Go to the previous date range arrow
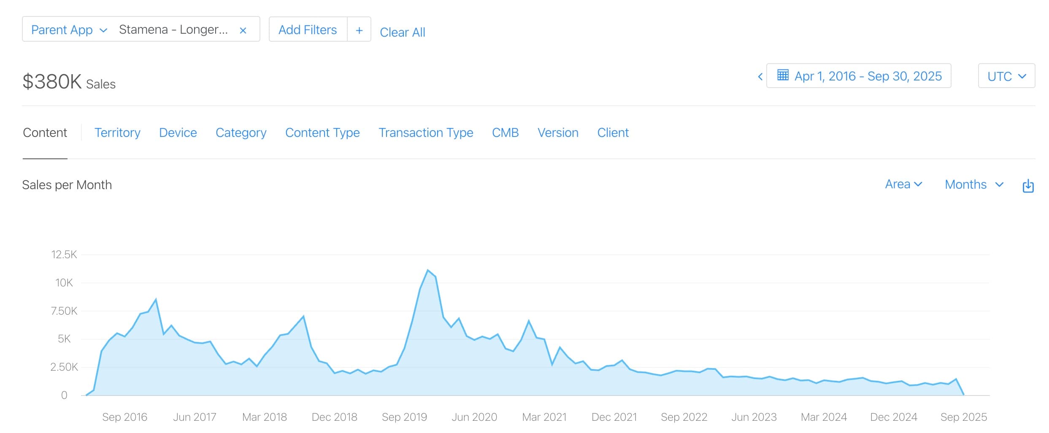 coord(760,77)
